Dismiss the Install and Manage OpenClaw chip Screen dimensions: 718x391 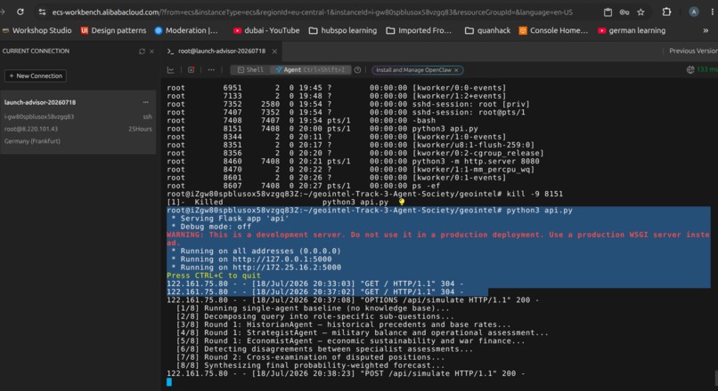pos(456,70)
